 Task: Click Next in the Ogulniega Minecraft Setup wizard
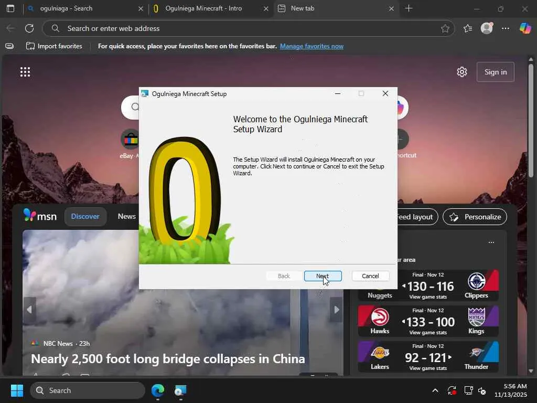click(323, 276)
